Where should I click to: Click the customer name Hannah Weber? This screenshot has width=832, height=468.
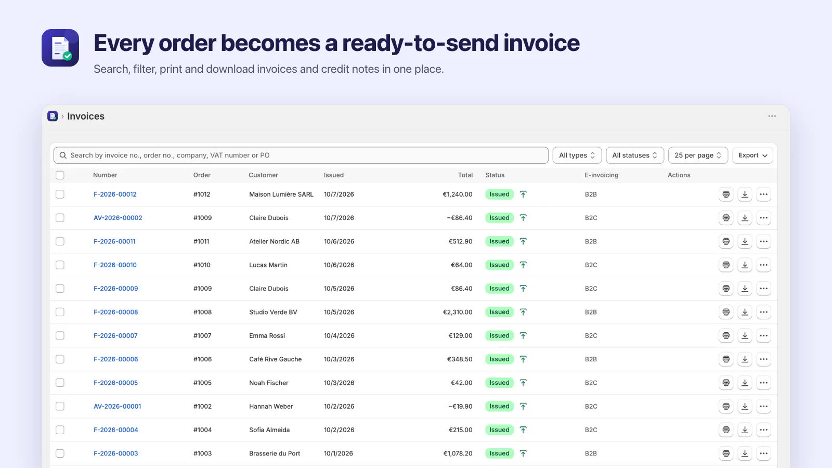pos(271,406)
